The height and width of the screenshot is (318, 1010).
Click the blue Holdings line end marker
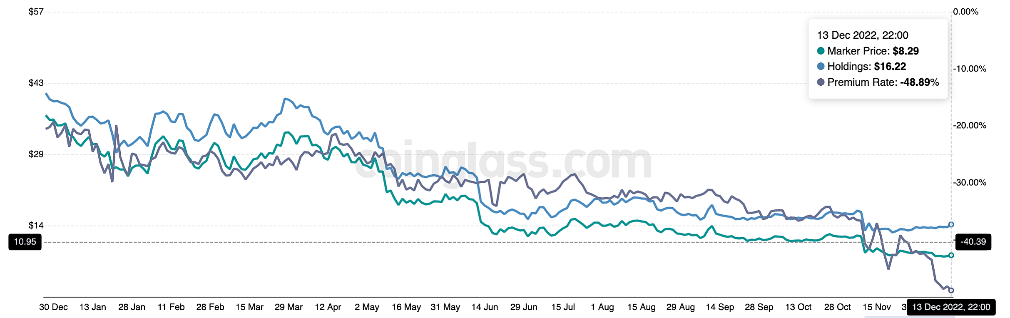coord(951,225)
